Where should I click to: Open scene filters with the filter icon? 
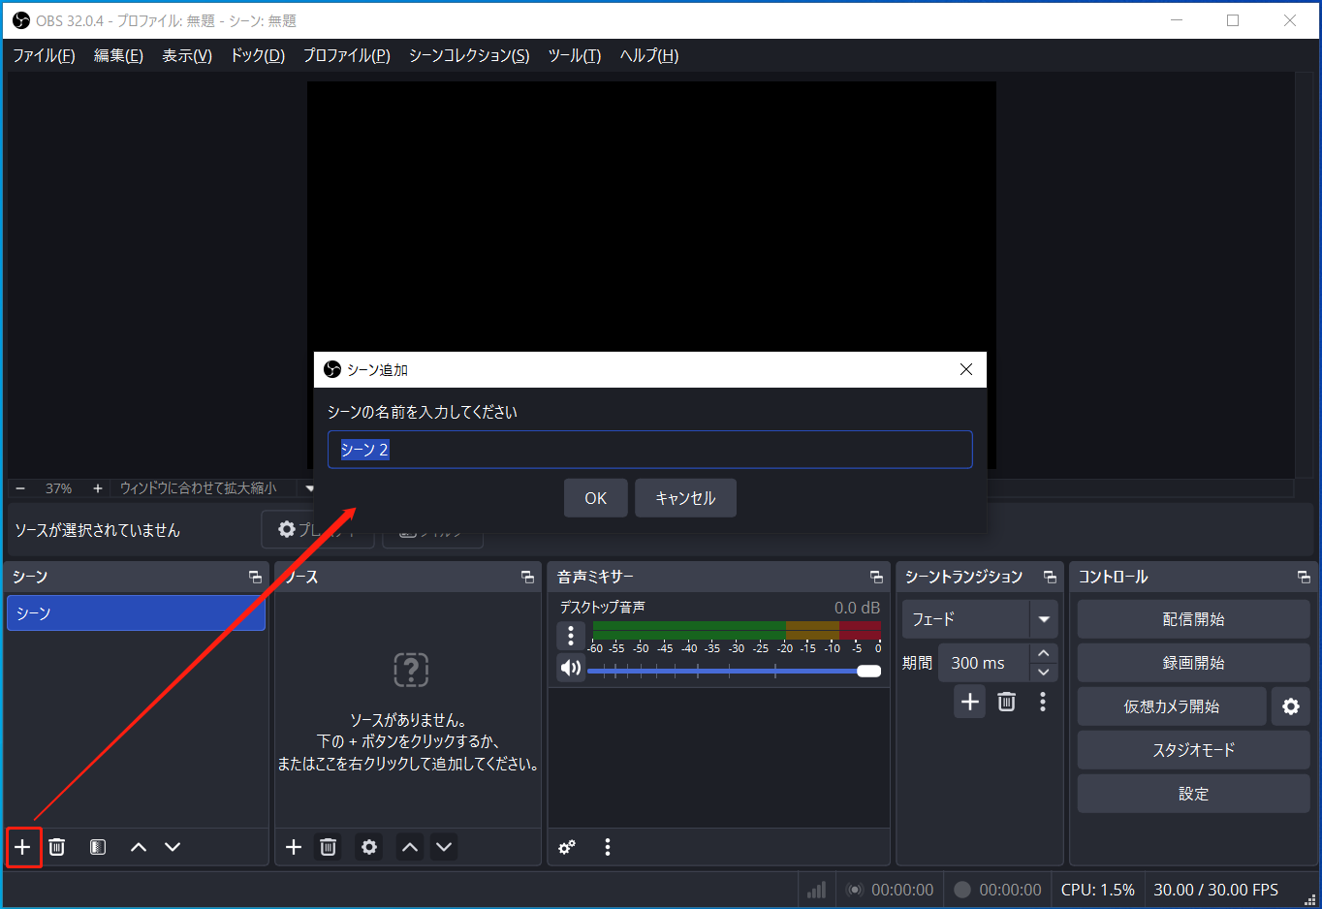(97, 846)
